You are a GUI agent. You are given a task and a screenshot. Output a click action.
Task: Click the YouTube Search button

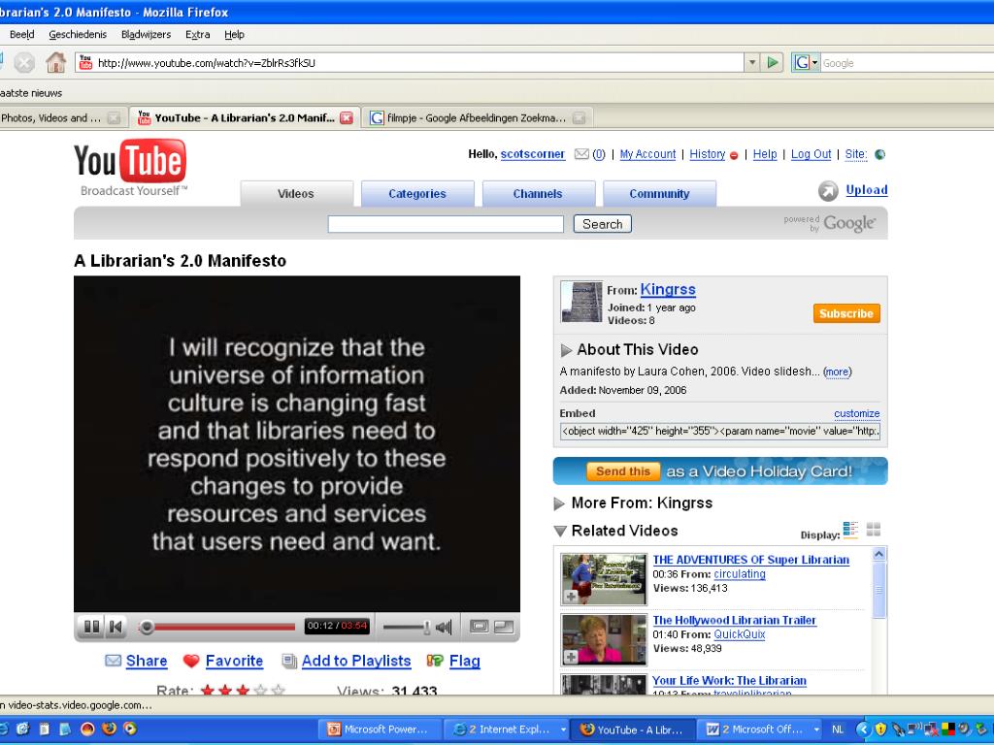(602, 224)
